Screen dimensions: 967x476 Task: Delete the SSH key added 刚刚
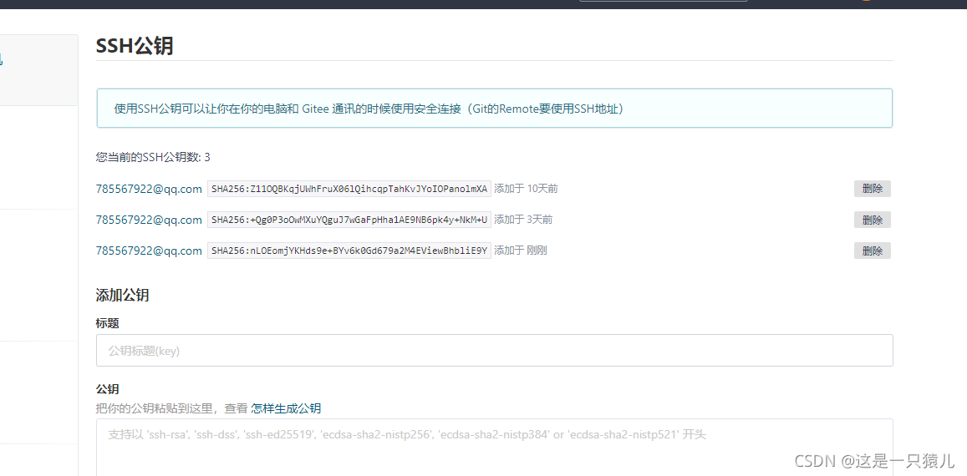[x=872, y=251]
